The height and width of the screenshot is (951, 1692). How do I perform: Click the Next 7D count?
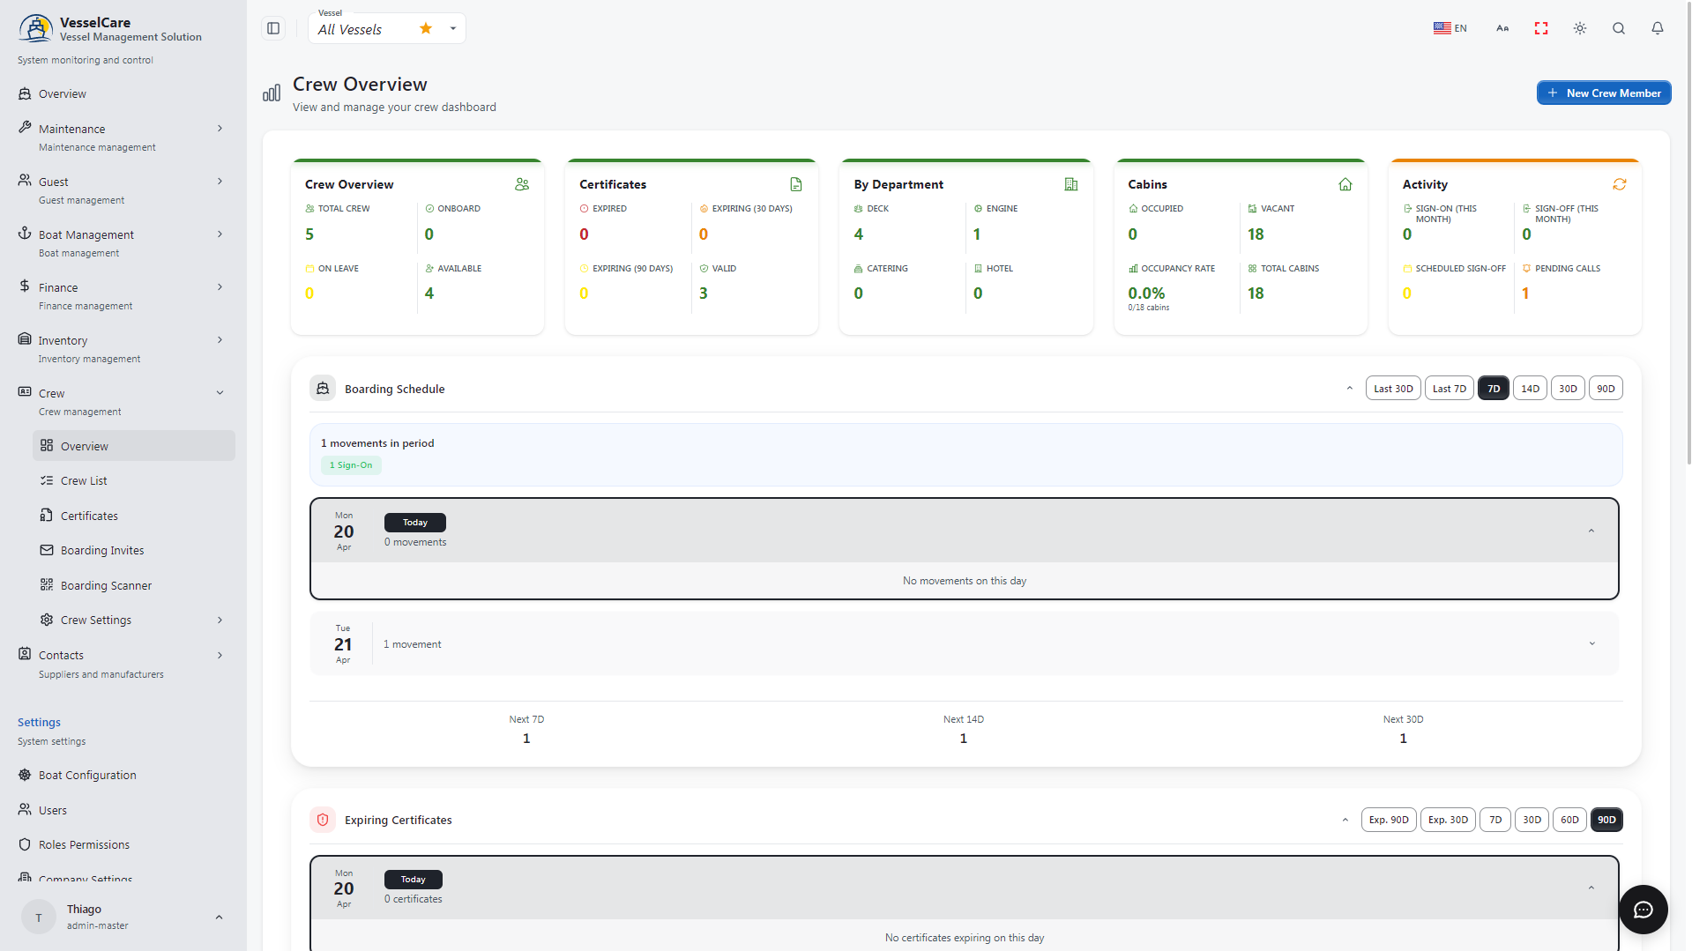pos(526,739)
